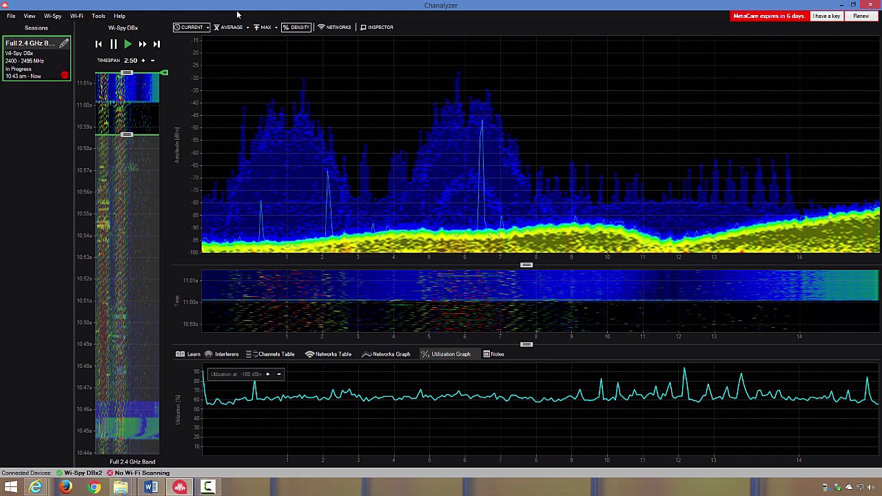Switch to the Channels Table tab

(x=270, y=354)
